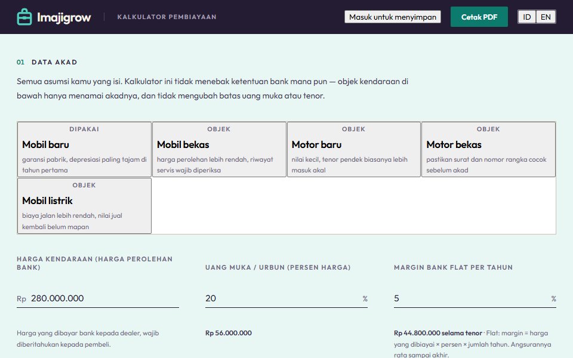Click Rp 44.800.000 selama tenor text
573x358 pixels.
438,333
